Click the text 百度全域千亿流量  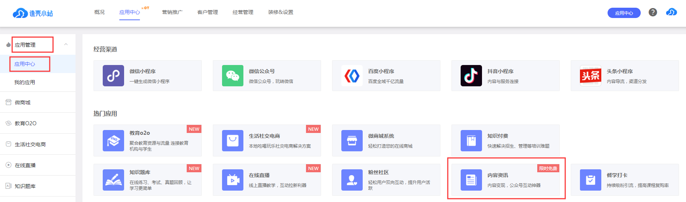point(386,82)
